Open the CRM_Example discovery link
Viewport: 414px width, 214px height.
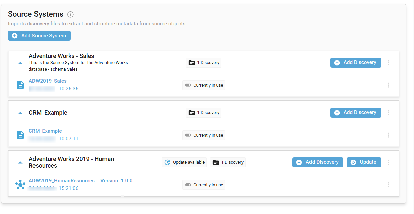coord(45,131)
